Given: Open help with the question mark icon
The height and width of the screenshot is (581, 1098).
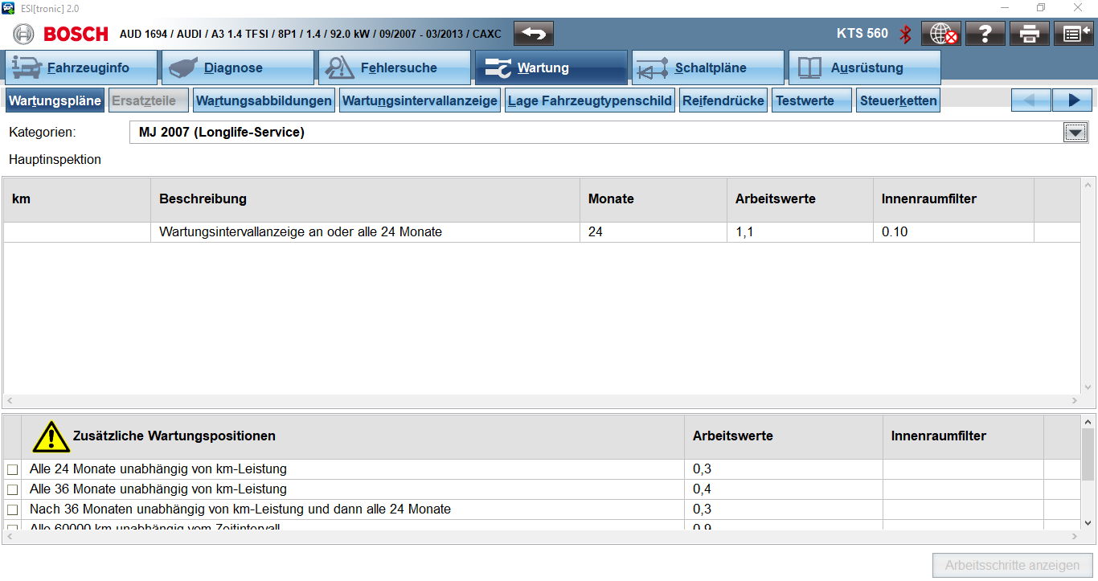Looking at the screenshot, I should coord(985,34).
